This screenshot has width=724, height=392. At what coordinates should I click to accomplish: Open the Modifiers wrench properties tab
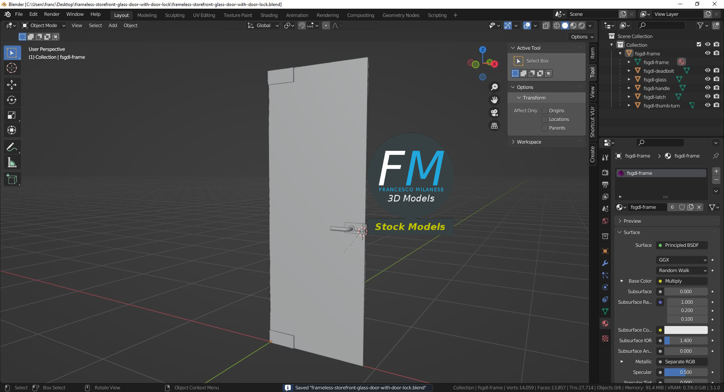click(x=605, y=263)
